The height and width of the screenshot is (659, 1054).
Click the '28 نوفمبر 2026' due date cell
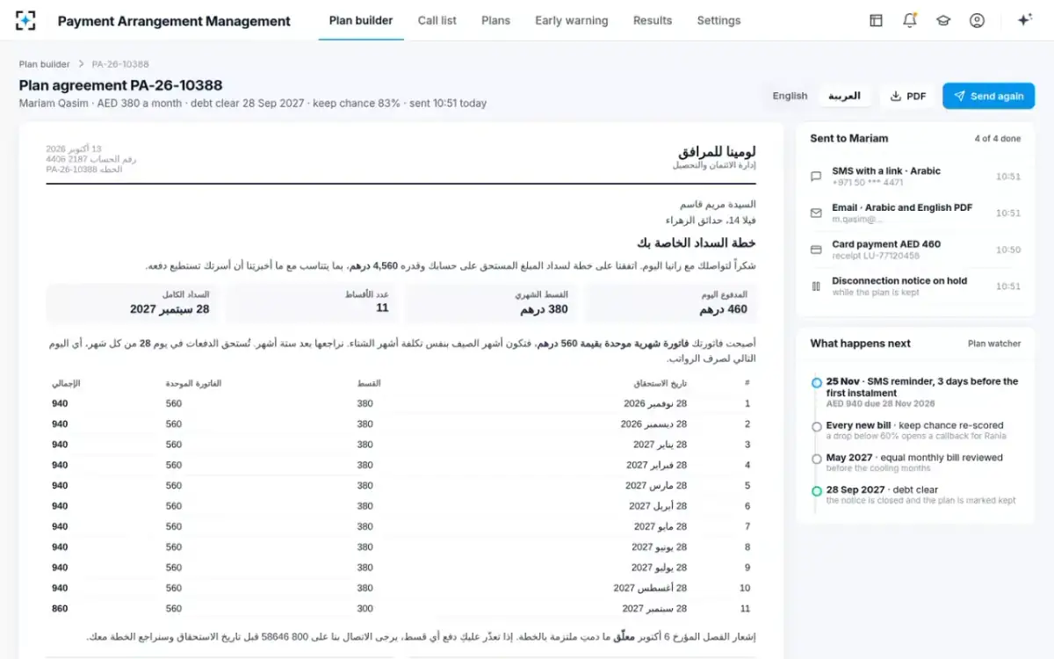pos(655,403)
